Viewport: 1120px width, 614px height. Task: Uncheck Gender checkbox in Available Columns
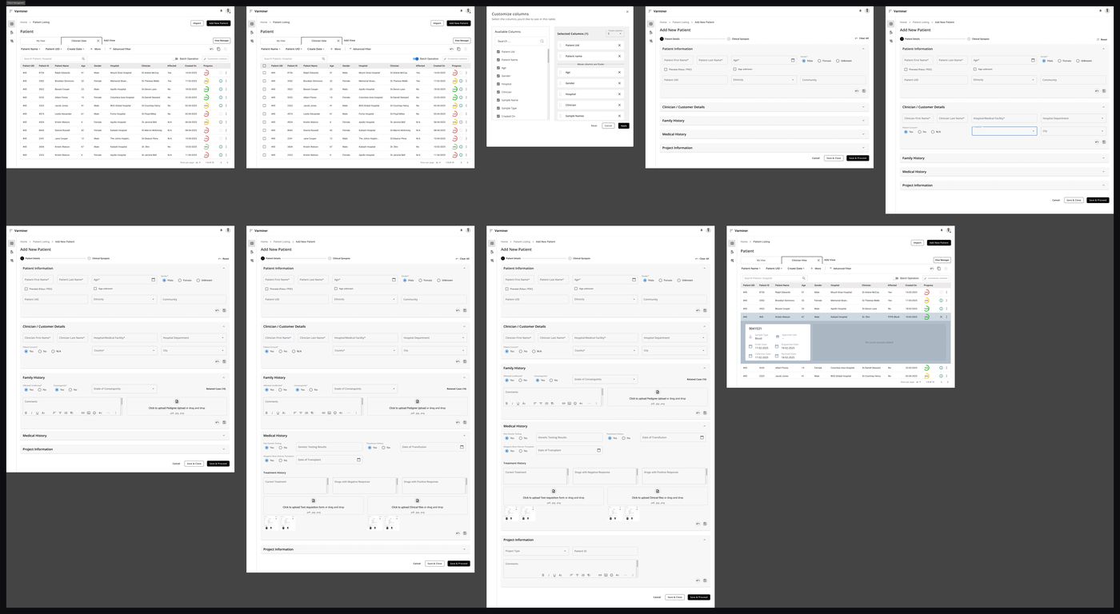(498, 76)
